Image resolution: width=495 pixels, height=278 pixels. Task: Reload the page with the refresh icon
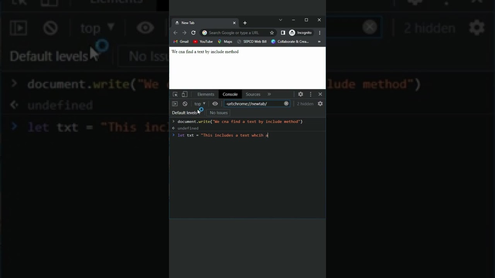tap(193, 33)
